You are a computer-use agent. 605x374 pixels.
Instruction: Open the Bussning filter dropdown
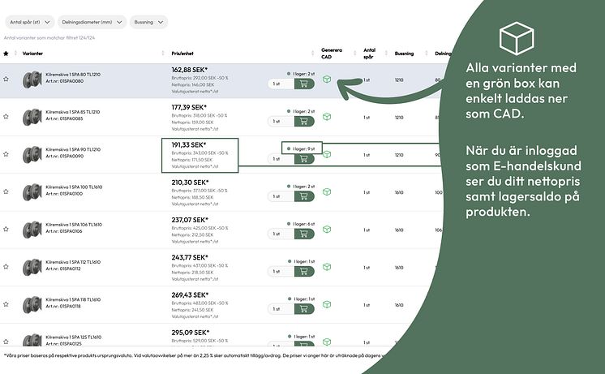148,22
